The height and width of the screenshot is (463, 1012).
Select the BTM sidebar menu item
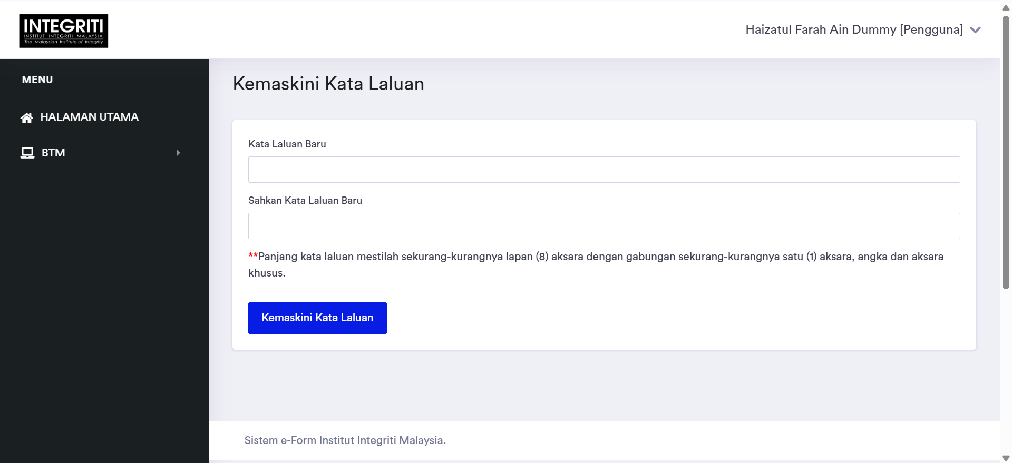[53, 153]
